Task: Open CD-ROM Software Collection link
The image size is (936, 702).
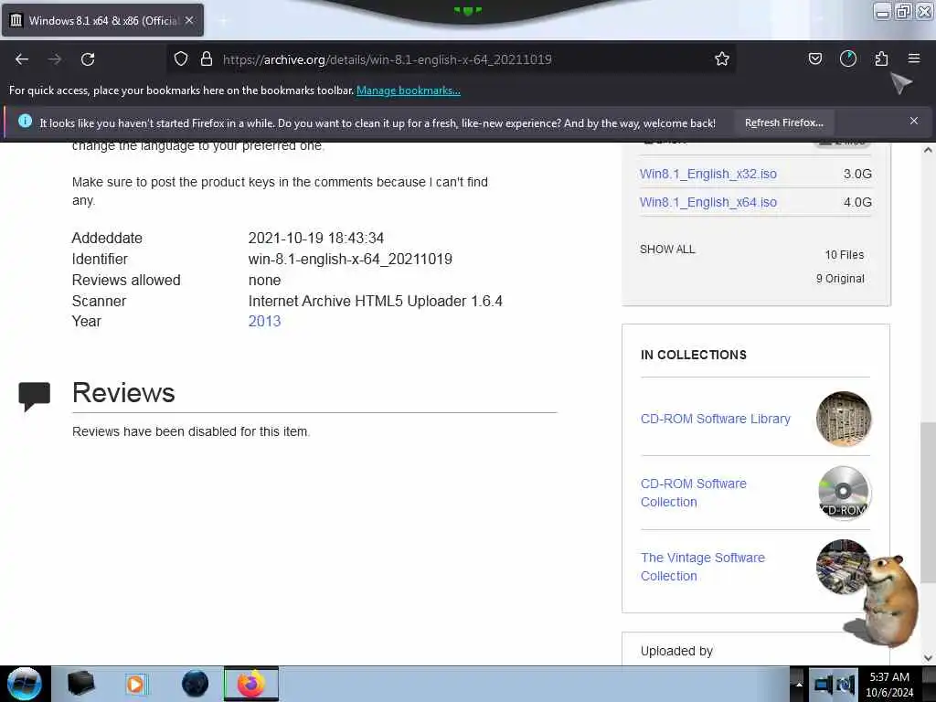Action: [693, 493]
